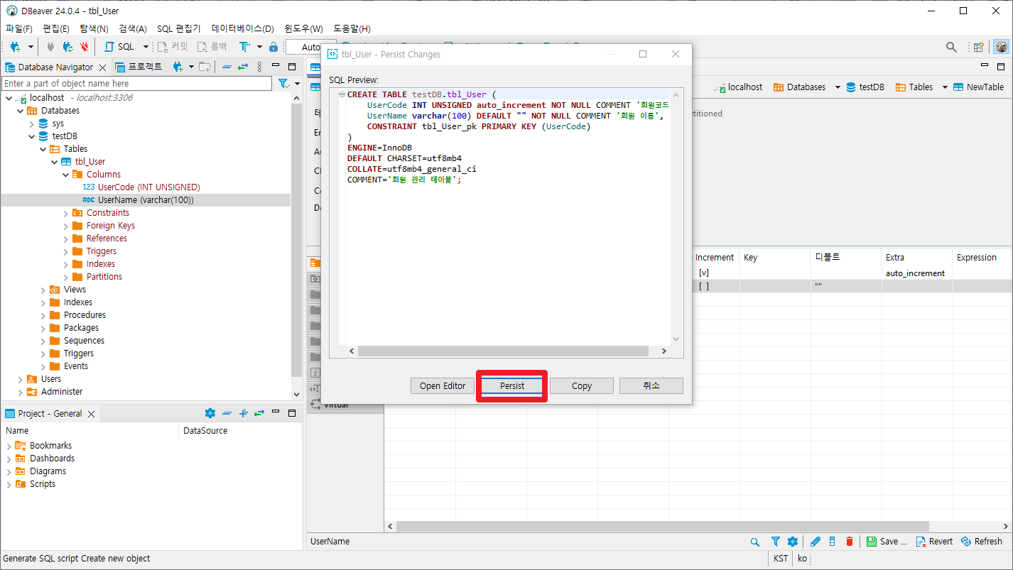Viewport: 1013px width, 570px height.
Task: Open the dropdown arrow after Tables breadcrumb
Action: [x=945, y=87]
